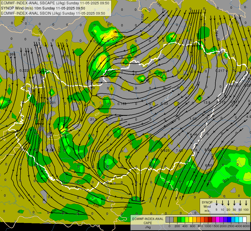This screenshot has width=251, height=231.
Task: Click the ECMWF-INDEX-ANAL CAPE legend title
Action: (x=148, y=221)
